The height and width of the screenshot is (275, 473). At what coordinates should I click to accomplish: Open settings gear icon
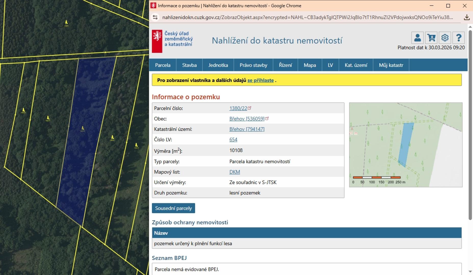(445, 38)
